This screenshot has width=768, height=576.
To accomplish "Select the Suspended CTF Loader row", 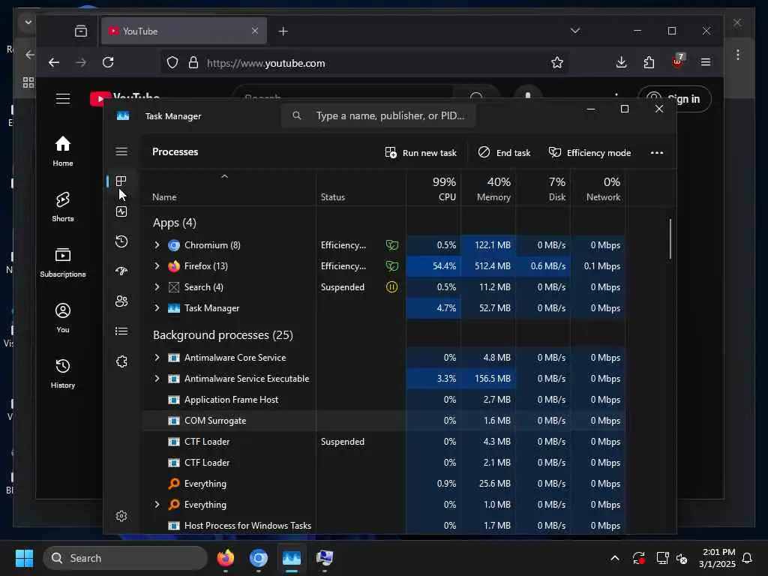I will coord(383,442).
